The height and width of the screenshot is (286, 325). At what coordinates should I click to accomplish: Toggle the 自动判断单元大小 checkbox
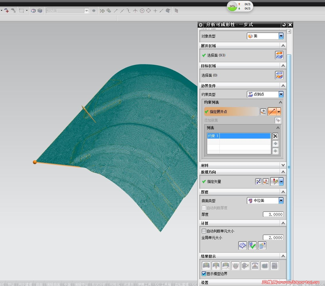tap(204, 231)
